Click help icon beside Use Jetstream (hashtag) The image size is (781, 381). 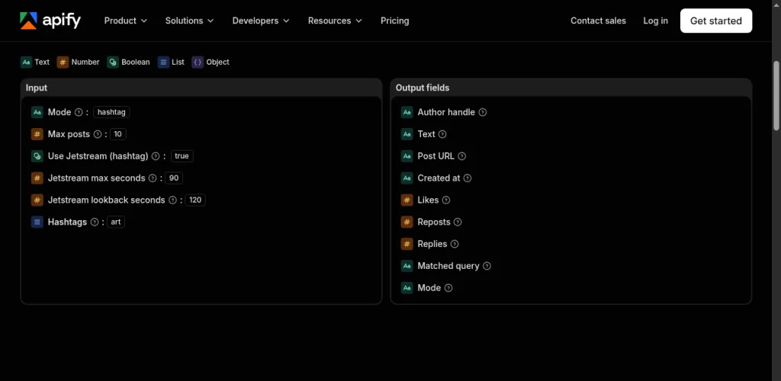156,156
